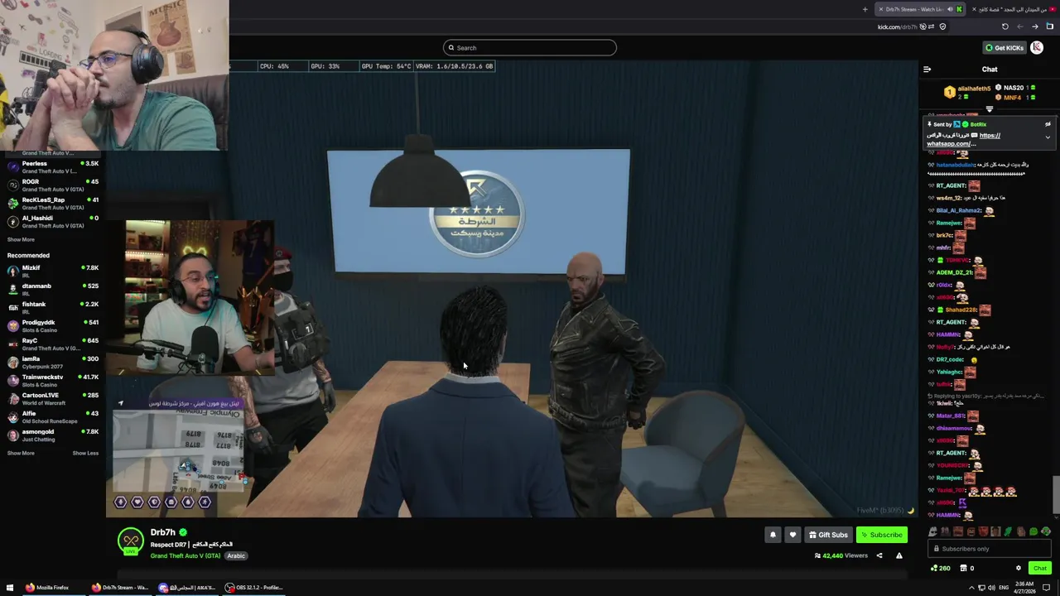The image size is (1060, 596).
Task: Open the 260 channel points balance
Action: coord(940,568)
